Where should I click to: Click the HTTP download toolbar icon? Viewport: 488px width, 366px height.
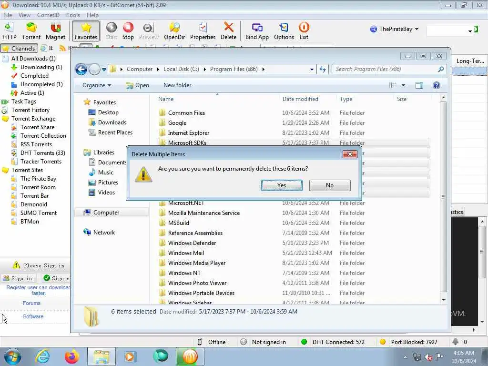click(9, 31)
